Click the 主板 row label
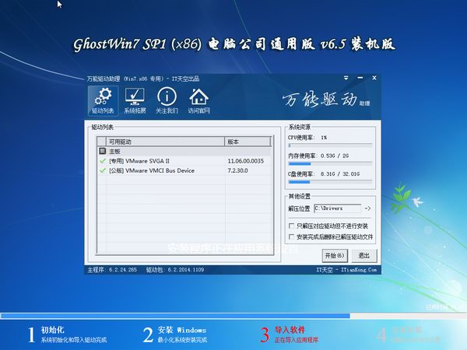The width and height of the screenshot is (467, 350). point(114,151)
